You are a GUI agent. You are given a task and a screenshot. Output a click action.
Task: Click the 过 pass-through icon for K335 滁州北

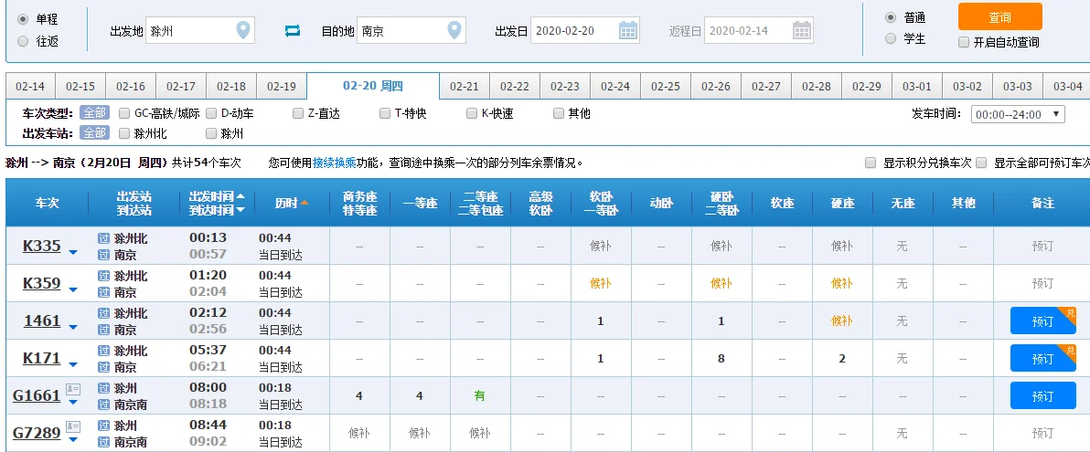(x=104, y=239)
